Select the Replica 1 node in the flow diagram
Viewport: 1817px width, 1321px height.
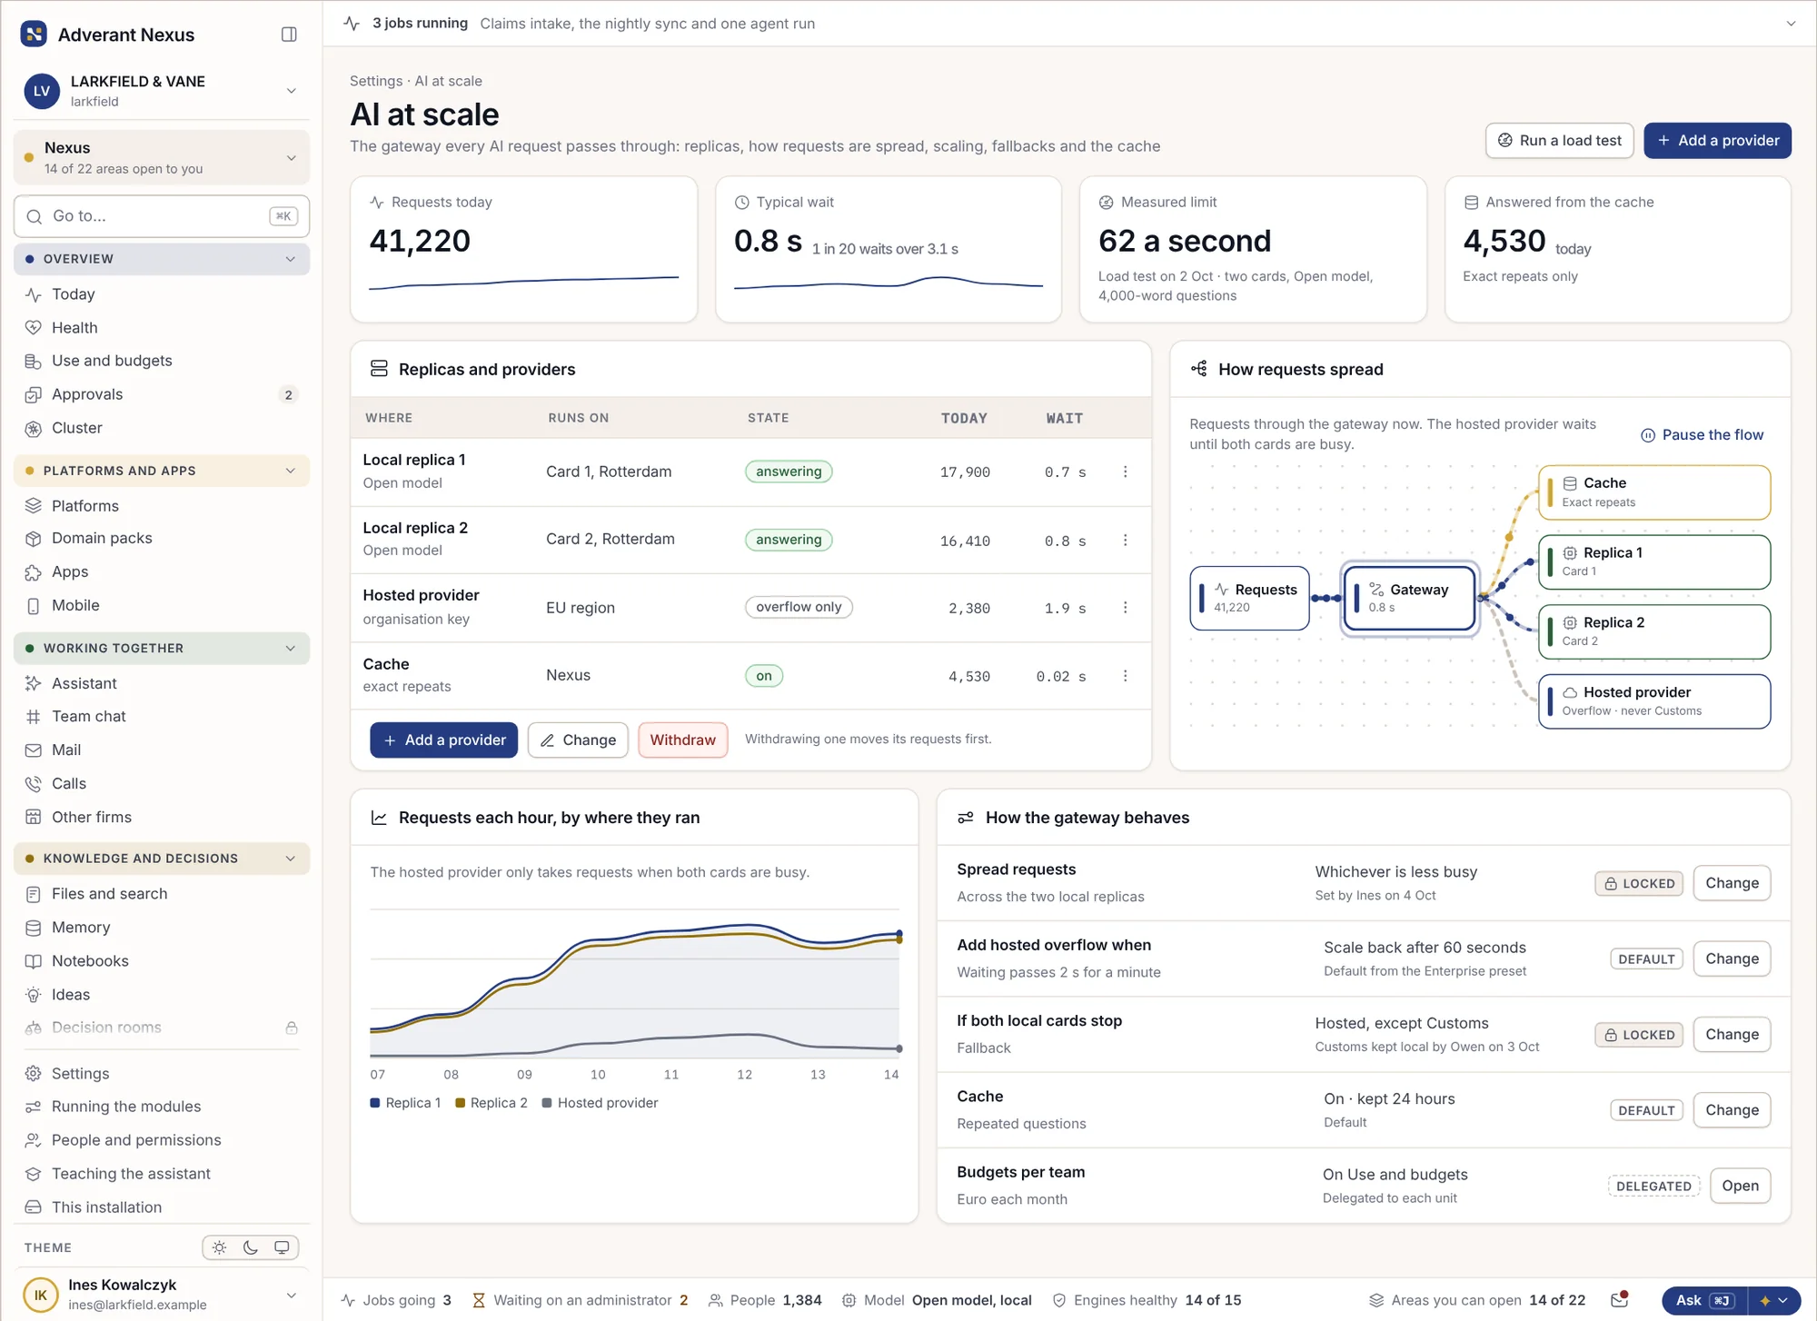(1653, 561)
